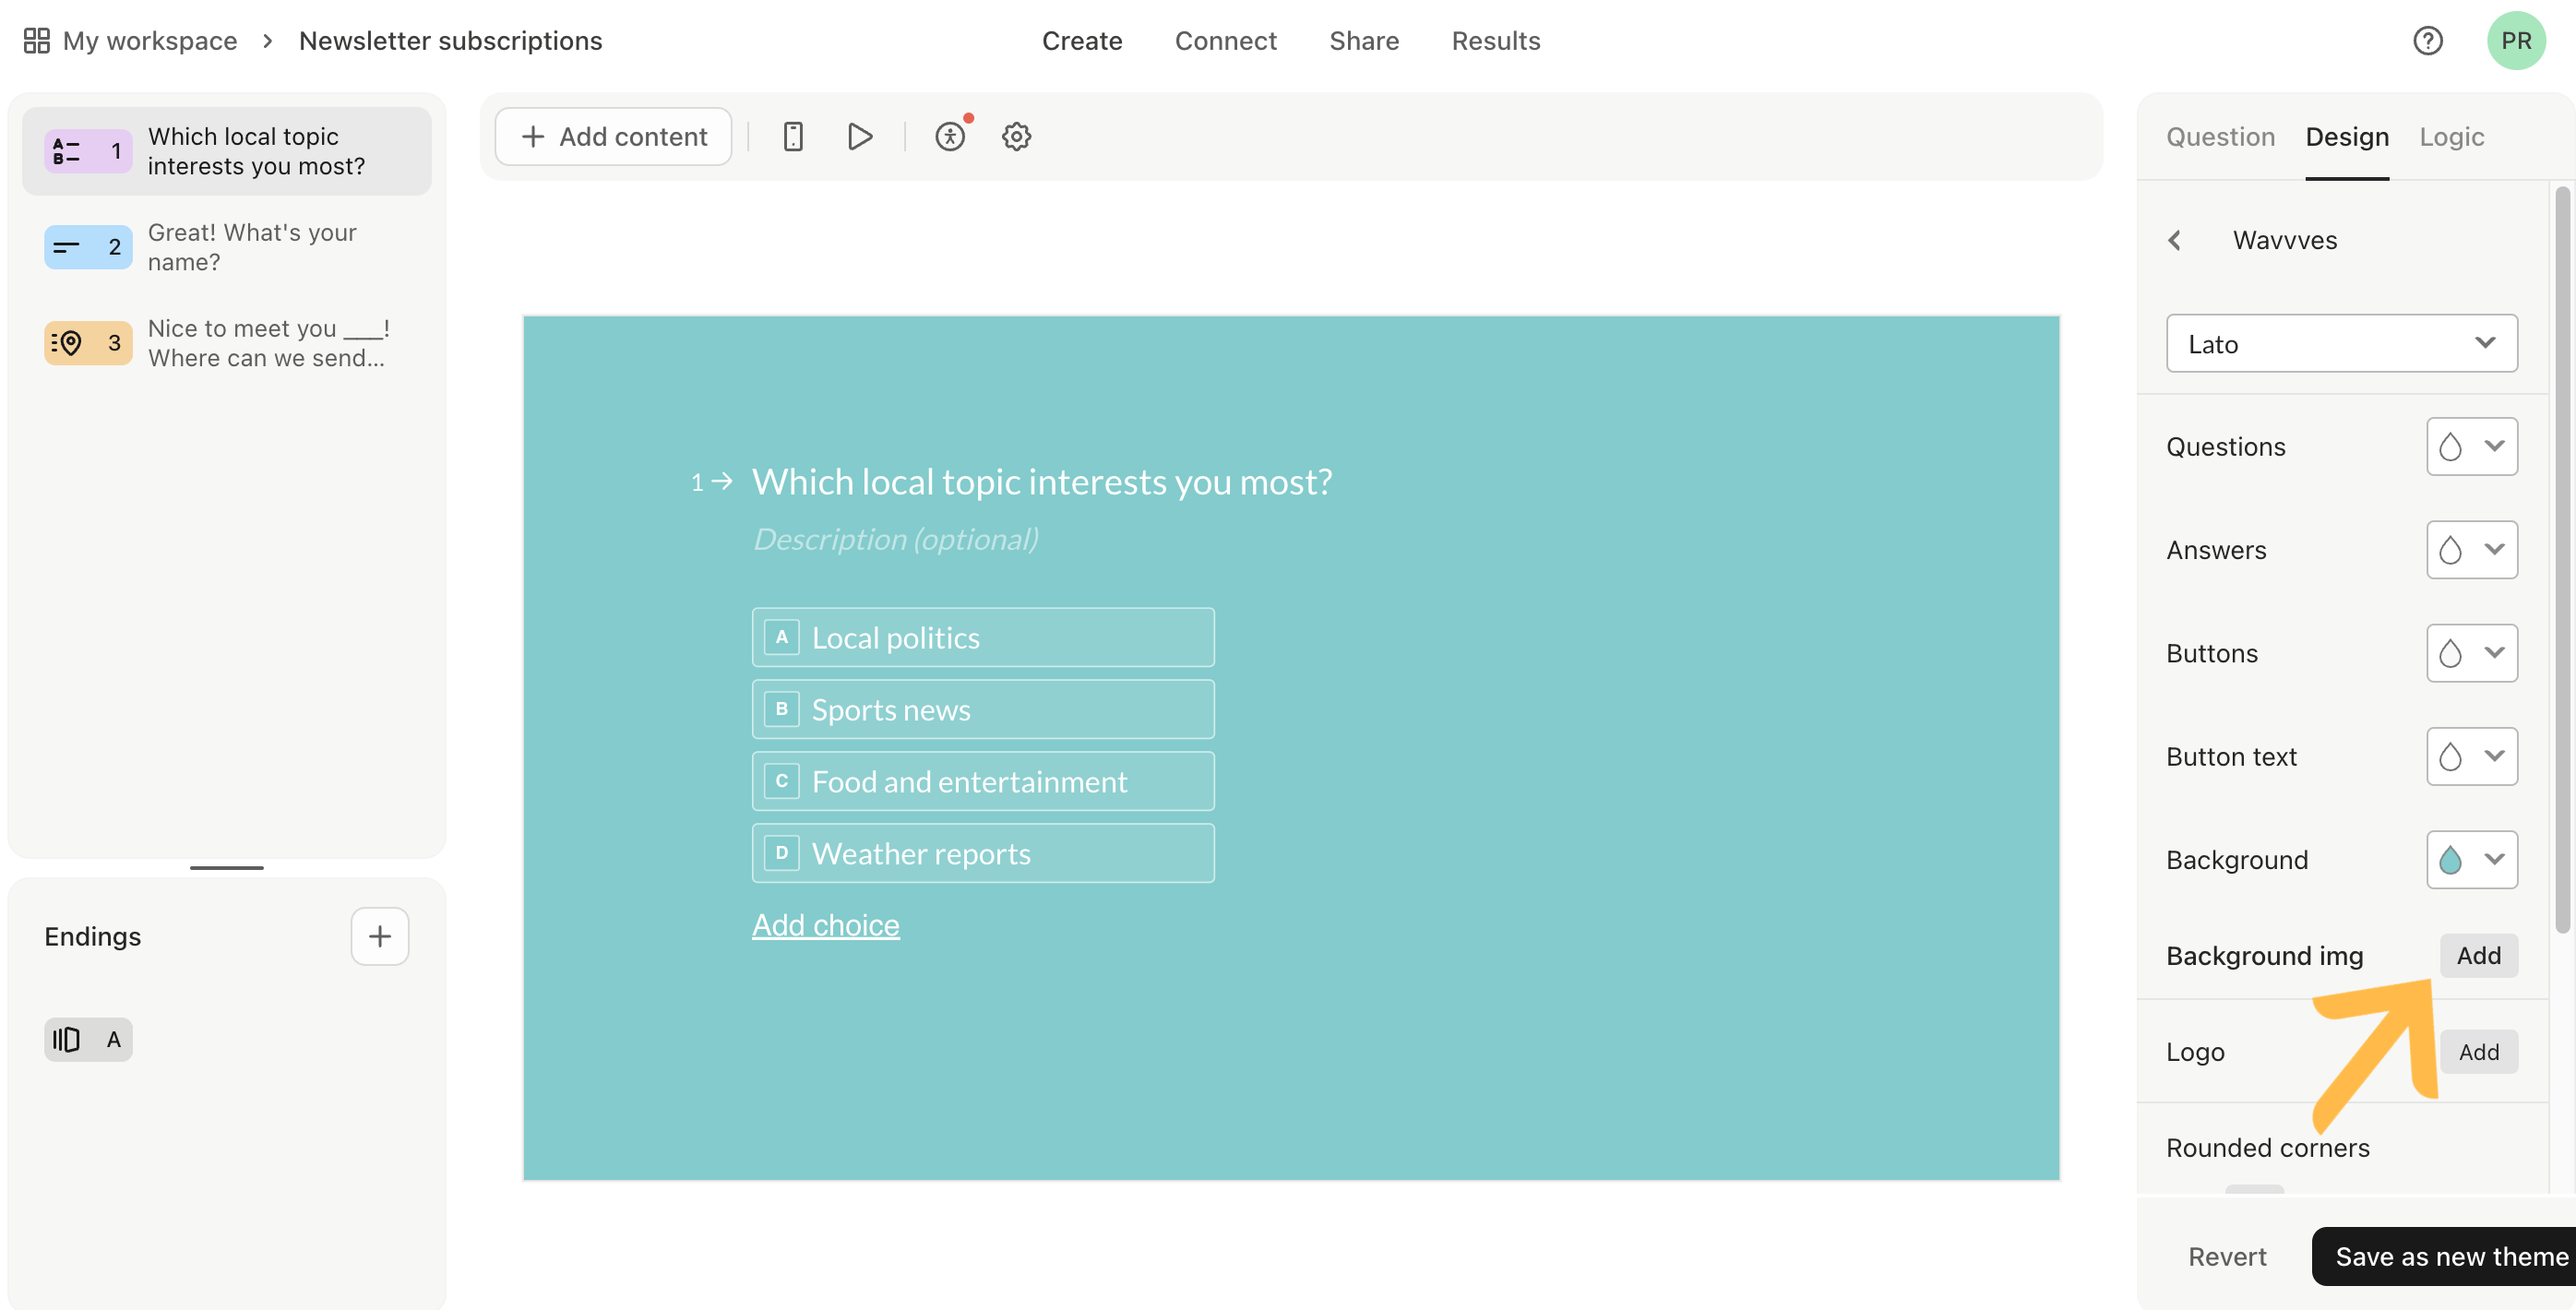Click option key C on Food and entertainment
2576x1310 pixels.
[x=782, y=781]
